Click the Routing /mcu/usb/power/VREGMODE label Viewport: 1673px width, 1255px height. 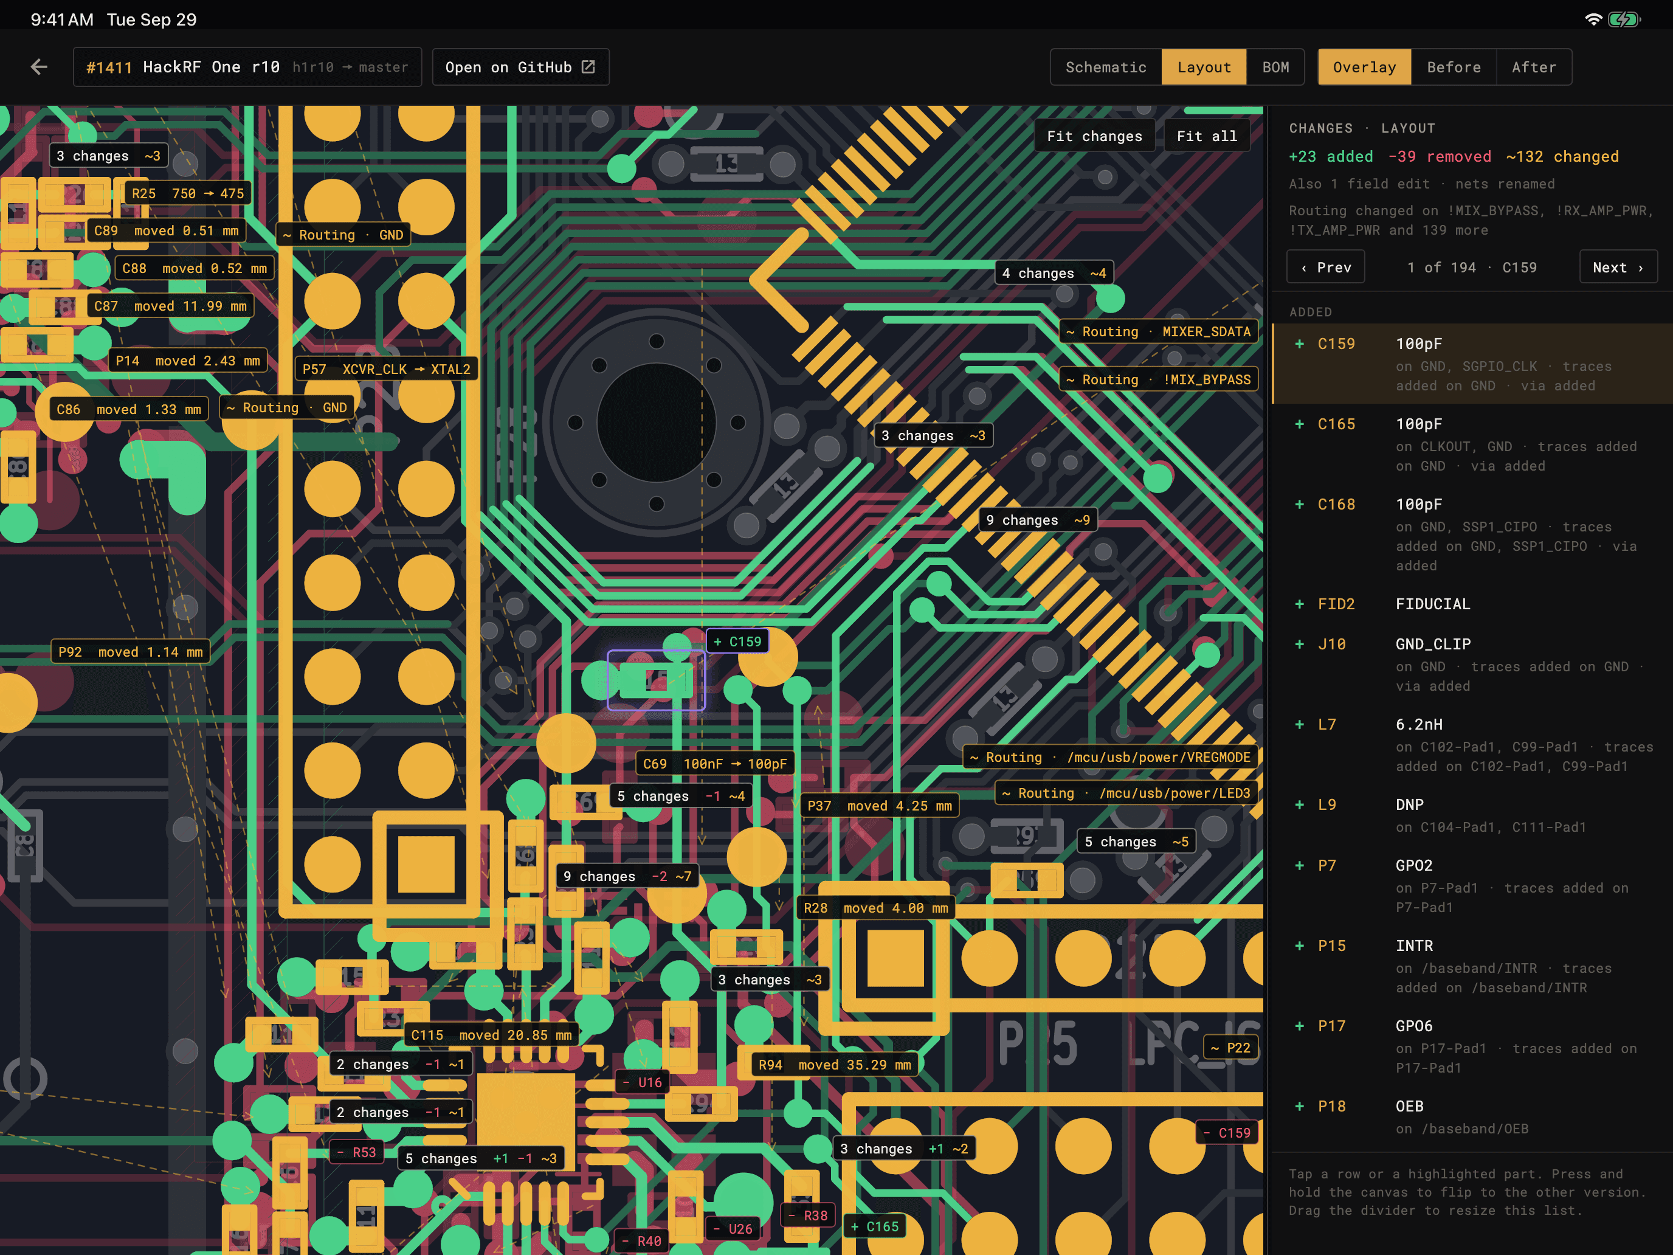(x=1110, y=757)
